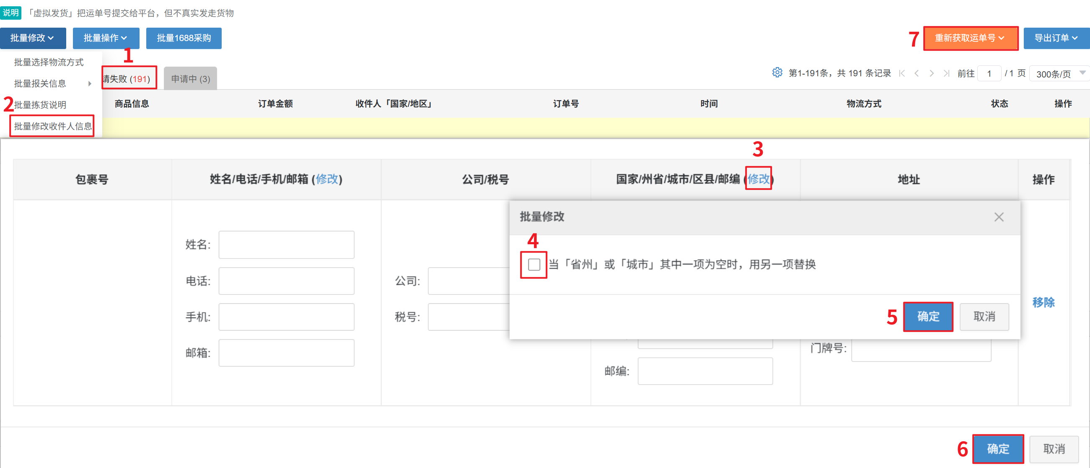Open the 批量修改 dropdown button

coord(33,38)
